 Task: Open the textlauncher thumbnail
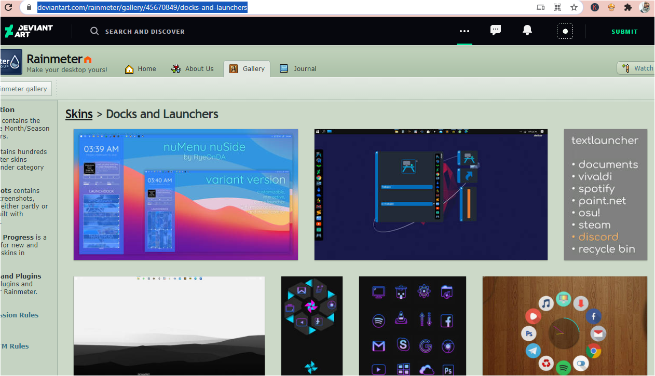[606, 194]
